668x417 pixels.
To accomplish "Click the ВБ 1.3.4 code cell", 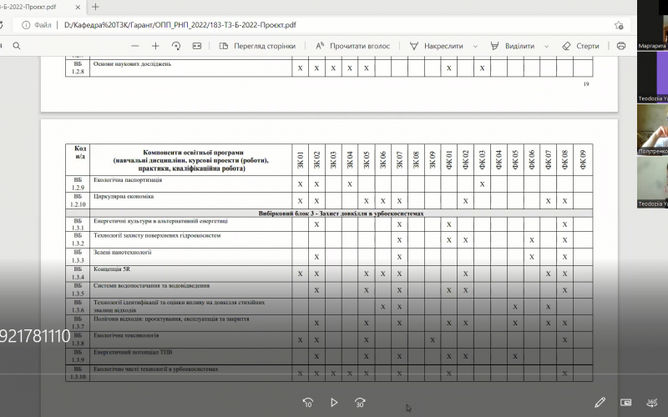I will [78, 274].
